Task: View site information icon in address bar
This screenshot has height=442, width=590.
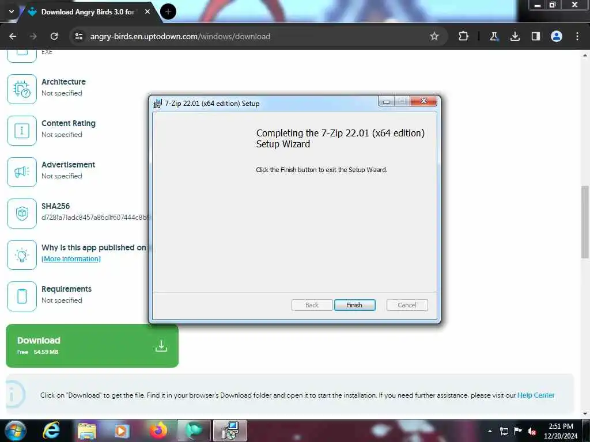Action: [78, 36]
